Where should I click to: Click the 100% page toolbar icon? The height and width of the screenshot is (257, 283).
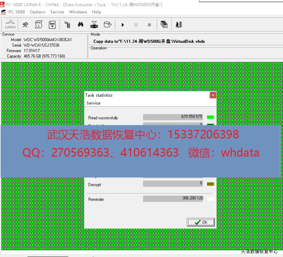click(x=52, y=25)
